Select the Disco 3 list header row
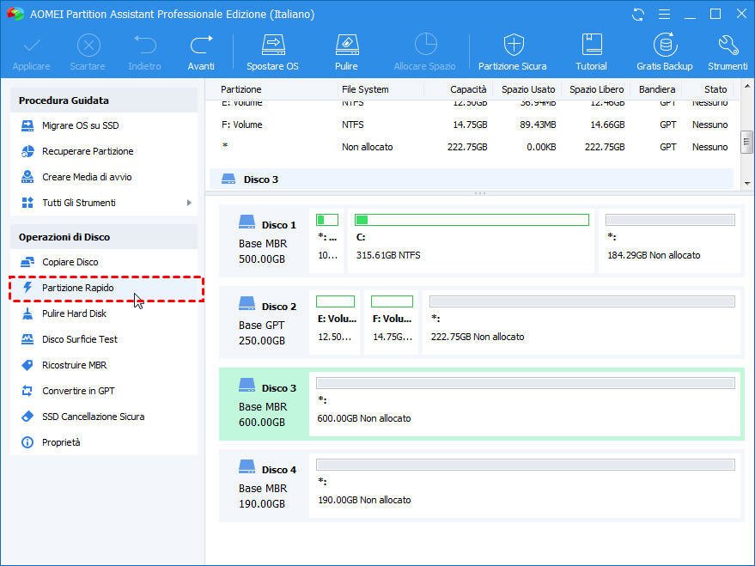The width and height of the screenshot is (755, 566). coord(472,180)
